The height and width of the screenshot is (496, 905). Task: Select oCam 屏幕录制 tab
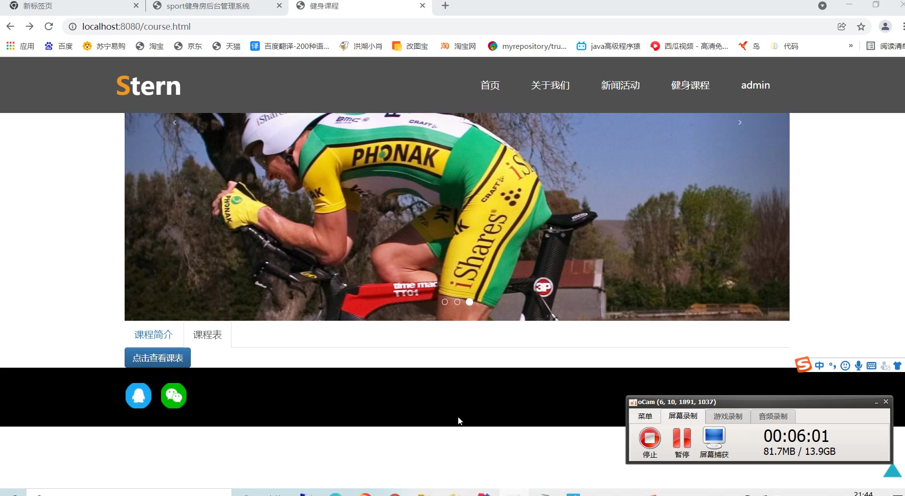tap(683, 416)
